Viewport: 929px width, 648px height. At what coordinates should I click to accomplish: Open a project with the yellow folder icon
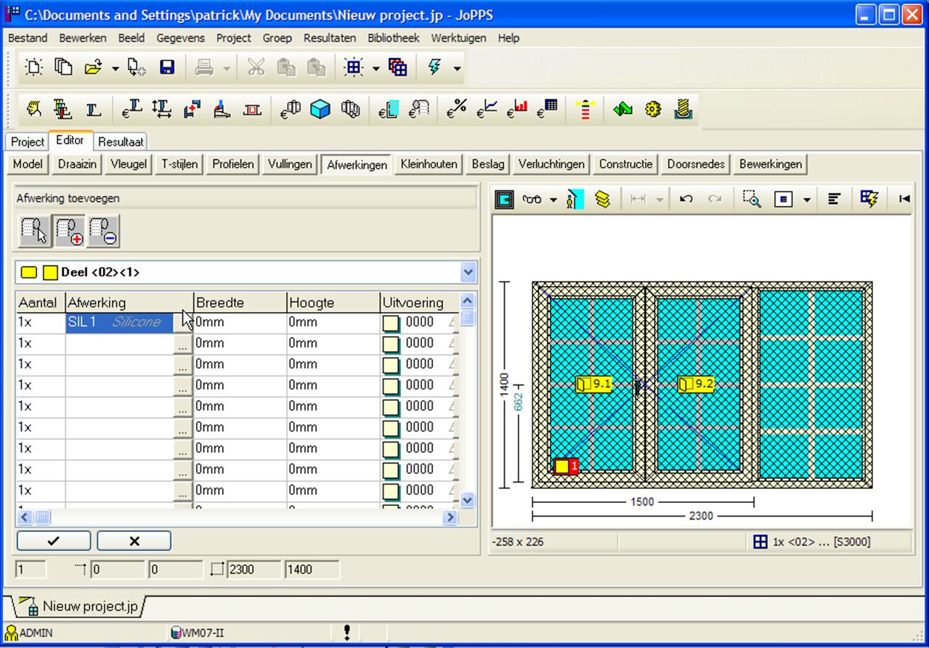93,67
